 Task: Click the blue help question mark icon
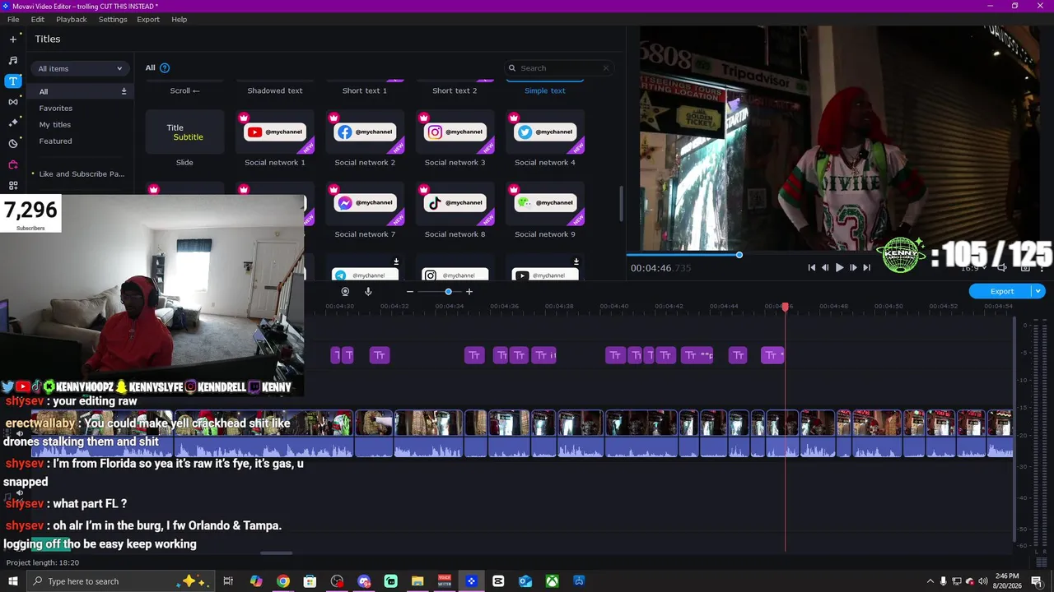point(165,68)
